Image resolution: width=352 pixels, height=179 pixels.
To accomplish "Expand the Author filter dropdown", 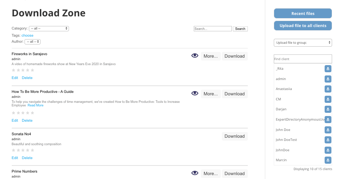I will (32, 42).
